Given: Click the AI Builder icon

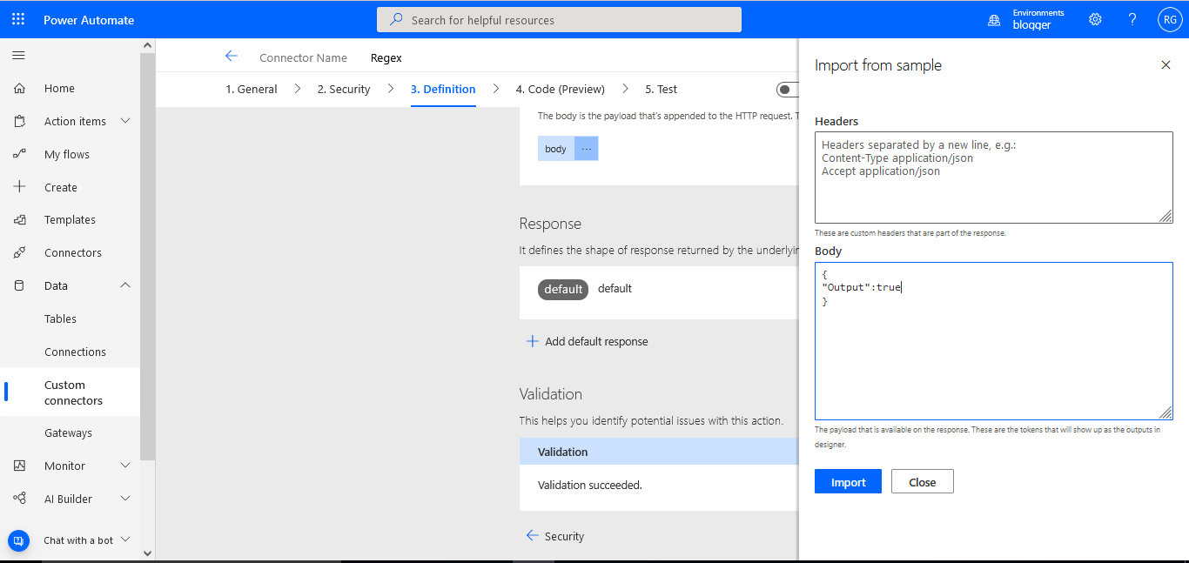Looking at the screenshot, I should (x=20, y=499).
